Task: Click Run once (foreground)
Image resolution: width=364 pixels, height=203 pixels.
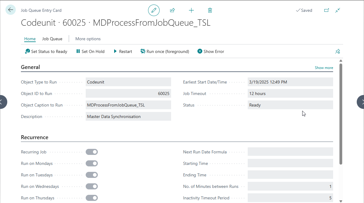Action: pyautogui.click(x=165, y=51)
